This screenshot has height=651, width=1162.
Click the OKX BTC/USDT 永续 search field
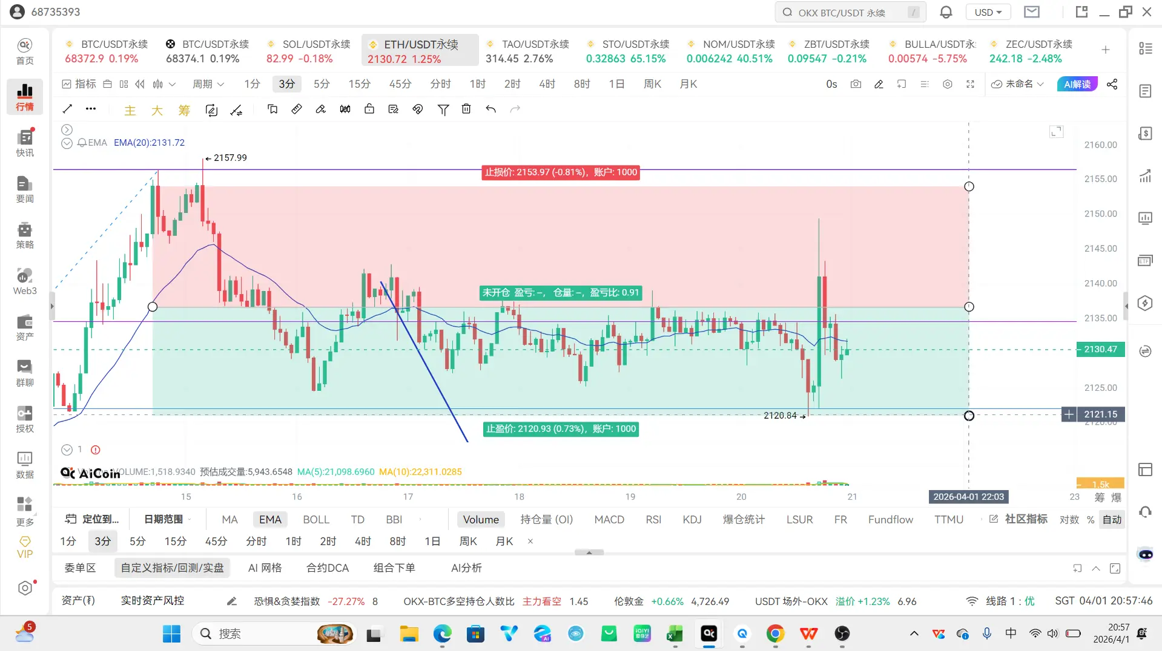coord(850,12)
